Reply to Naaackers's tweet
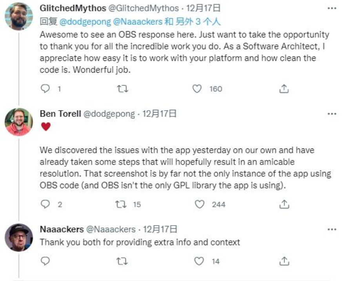The image size is (347, 281). click(x=46, y=261)
